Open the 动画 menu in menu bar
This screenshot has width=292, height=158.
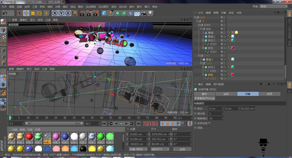(x=58, y=7)
